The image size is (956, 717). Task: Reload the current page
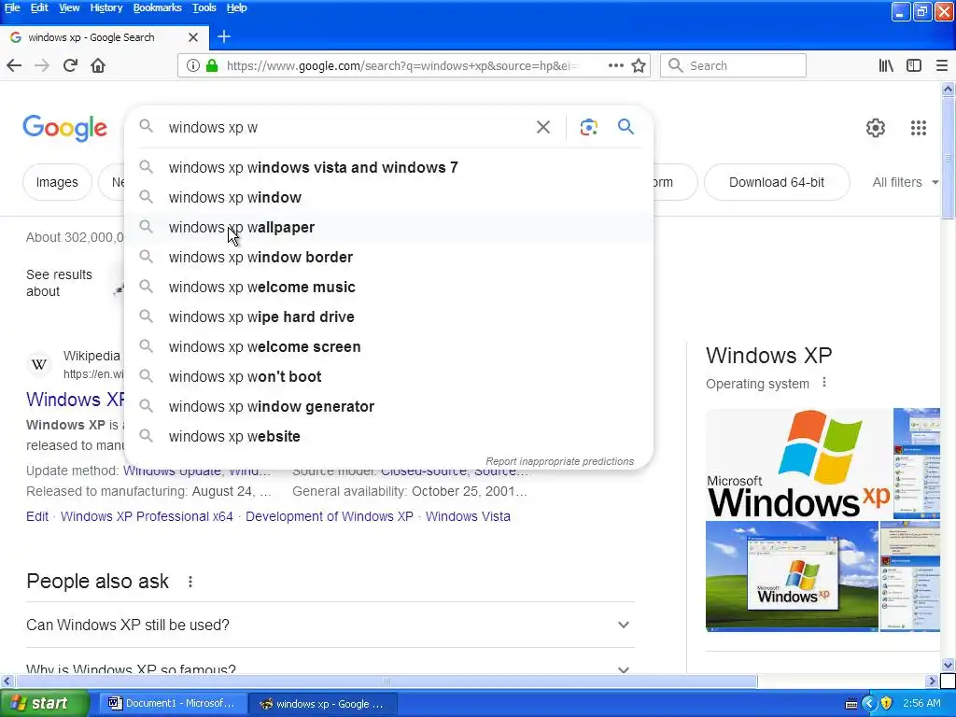[x=70, y=65]
